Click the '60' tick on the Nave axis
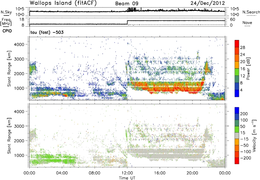 click(232, 19)
